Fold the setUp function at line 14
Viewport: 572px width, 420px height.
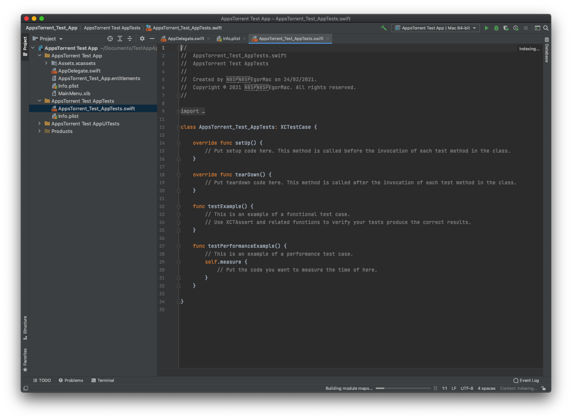[x=179, y=143]
